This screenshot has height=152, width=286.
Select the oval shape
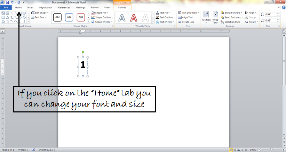tap(24, 13)
